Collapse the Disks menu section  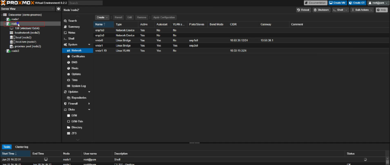click(89, 109)
